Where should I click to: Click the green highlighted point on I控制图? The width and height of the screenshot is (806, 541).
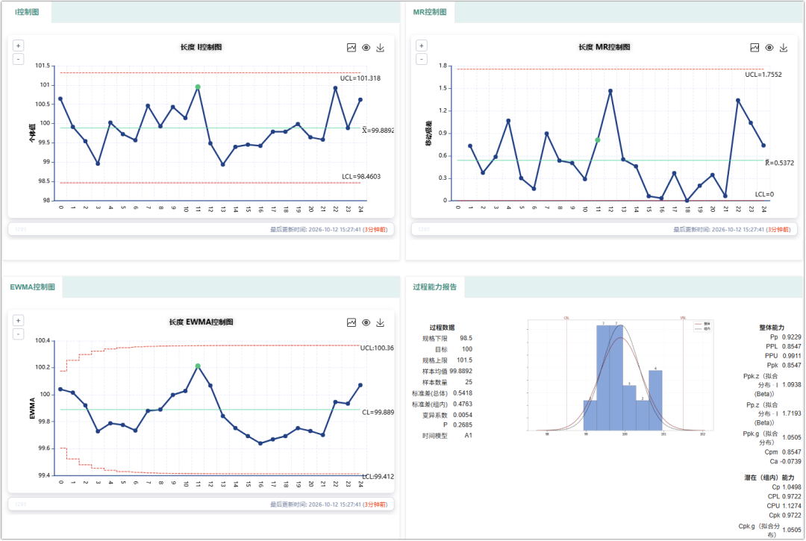click(198, 87)
